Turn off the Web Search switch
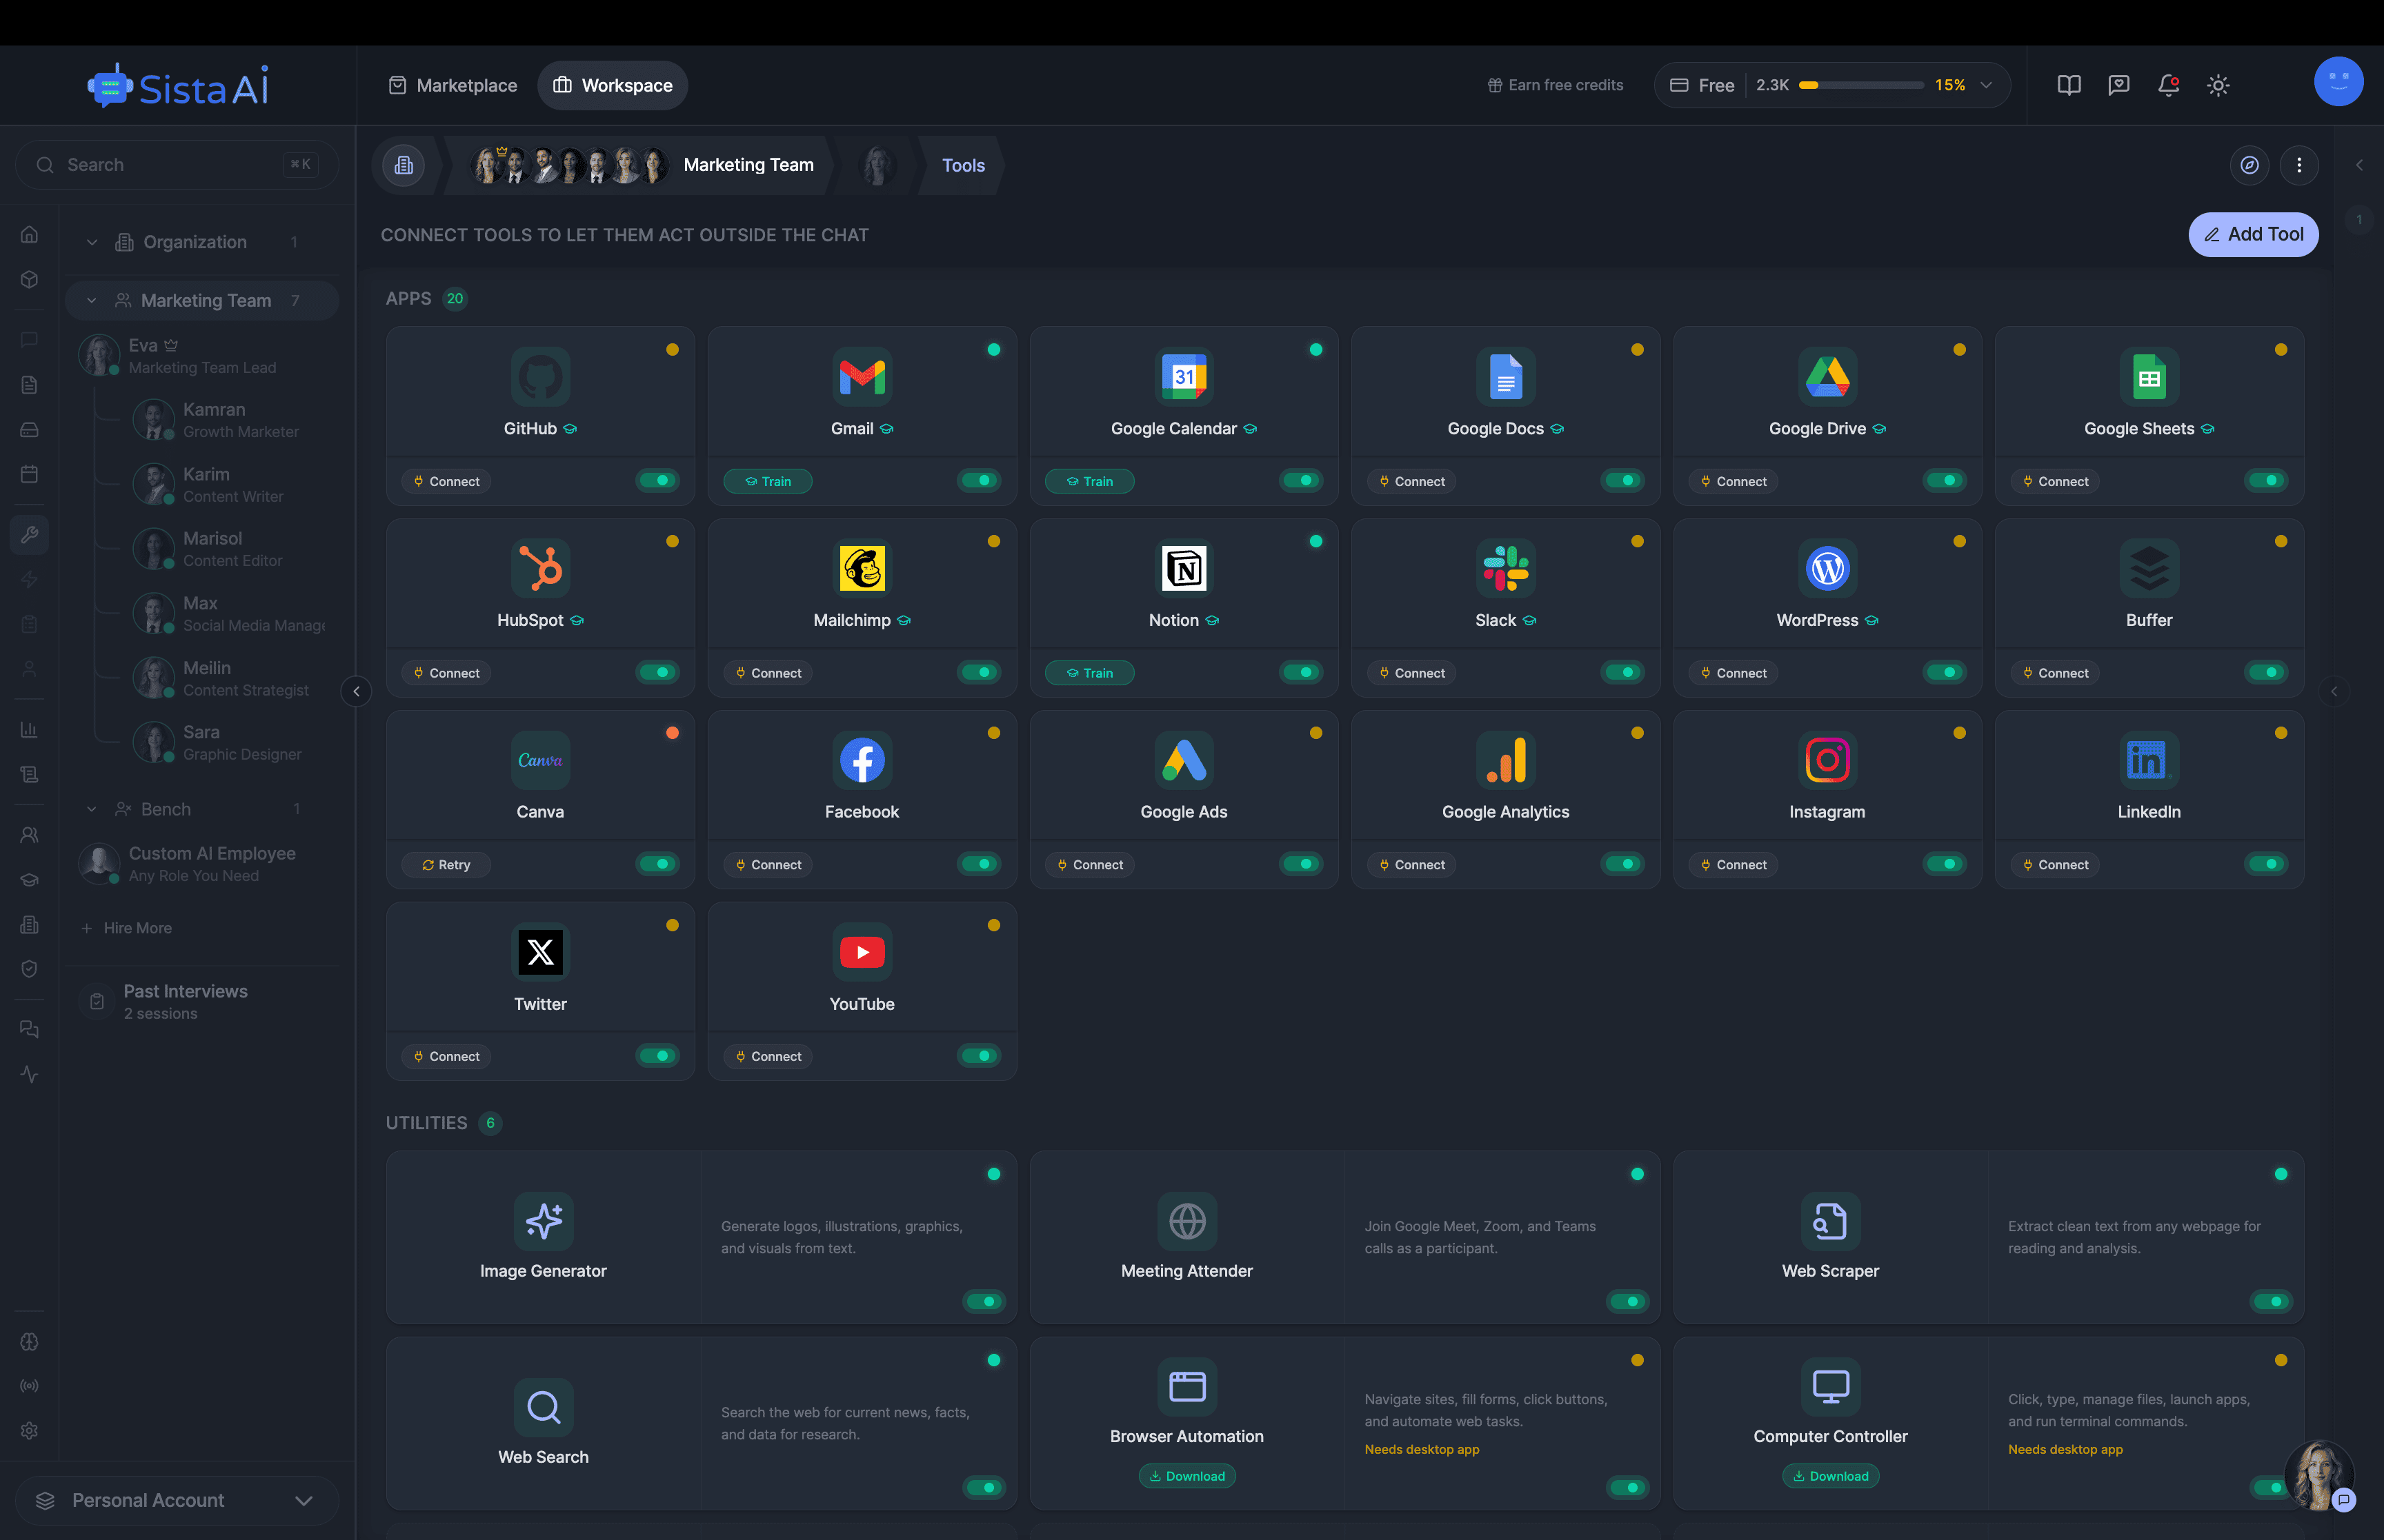This screenshot has height=1540, width=2384. (x=984, y=1488)
